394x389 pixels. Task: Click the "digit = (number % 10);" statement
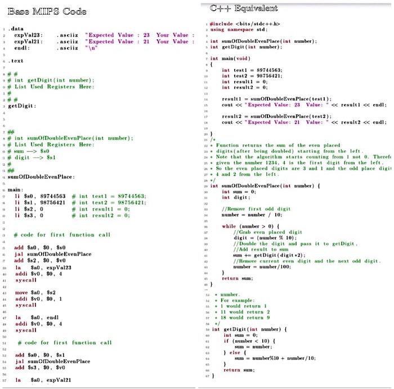coord(265,238)
